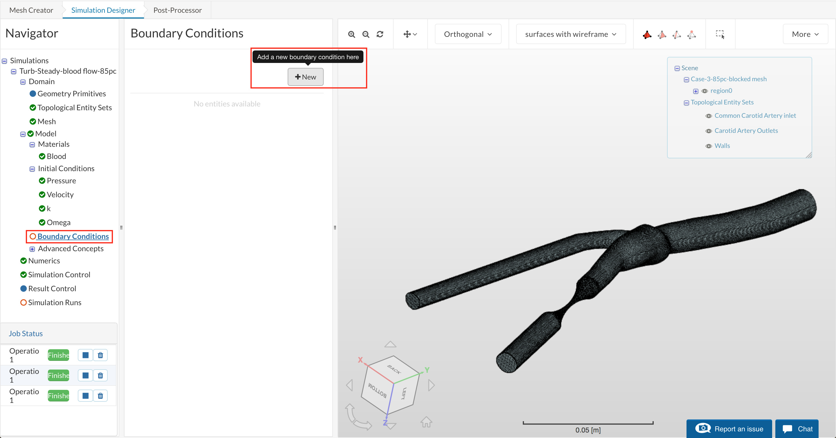Click the home view icon near orientation cube

426,422
